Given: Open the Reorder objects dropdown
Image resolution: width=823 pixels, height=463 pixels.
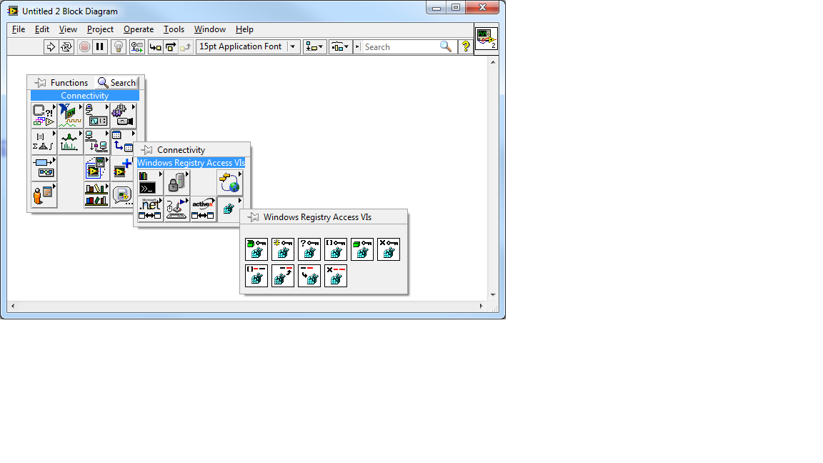Looking at the screenshot, I should coord(339,46).
